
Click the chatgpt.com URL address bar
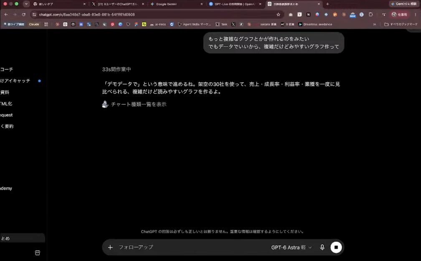click(x=156, y=15)
